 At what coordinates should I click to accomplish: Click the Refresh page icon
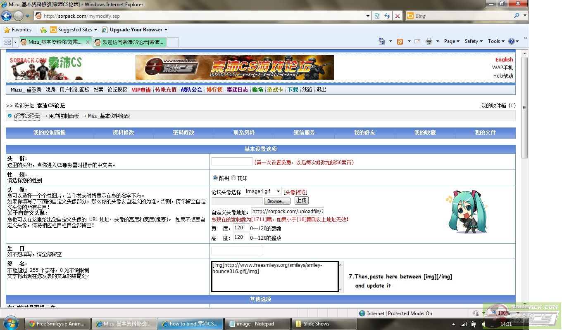point(387,16)
